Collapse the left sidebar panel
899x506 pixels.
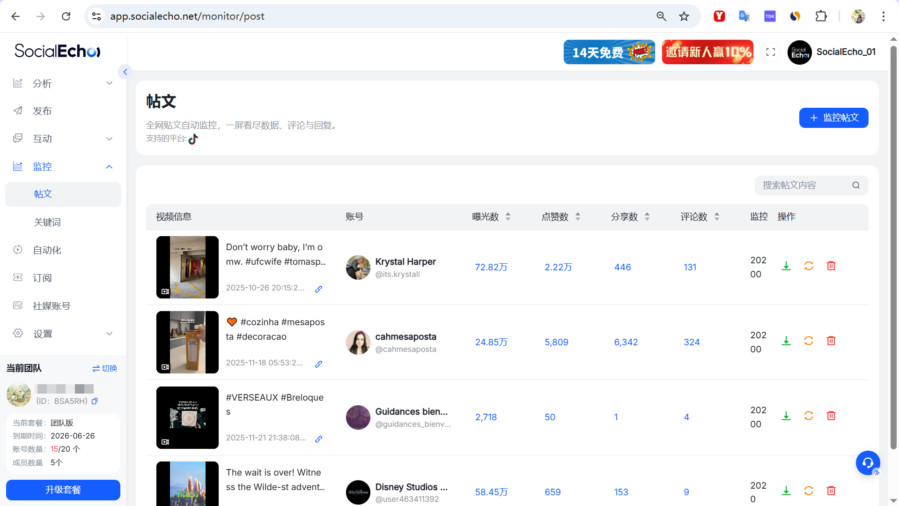pos(125,72)
